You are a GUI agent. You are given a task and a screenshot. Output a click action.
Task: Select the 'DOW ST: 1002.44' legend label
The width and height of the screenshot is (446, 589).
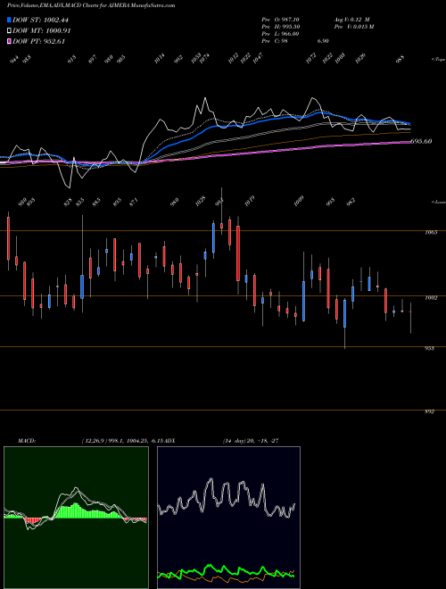(40, 21)
